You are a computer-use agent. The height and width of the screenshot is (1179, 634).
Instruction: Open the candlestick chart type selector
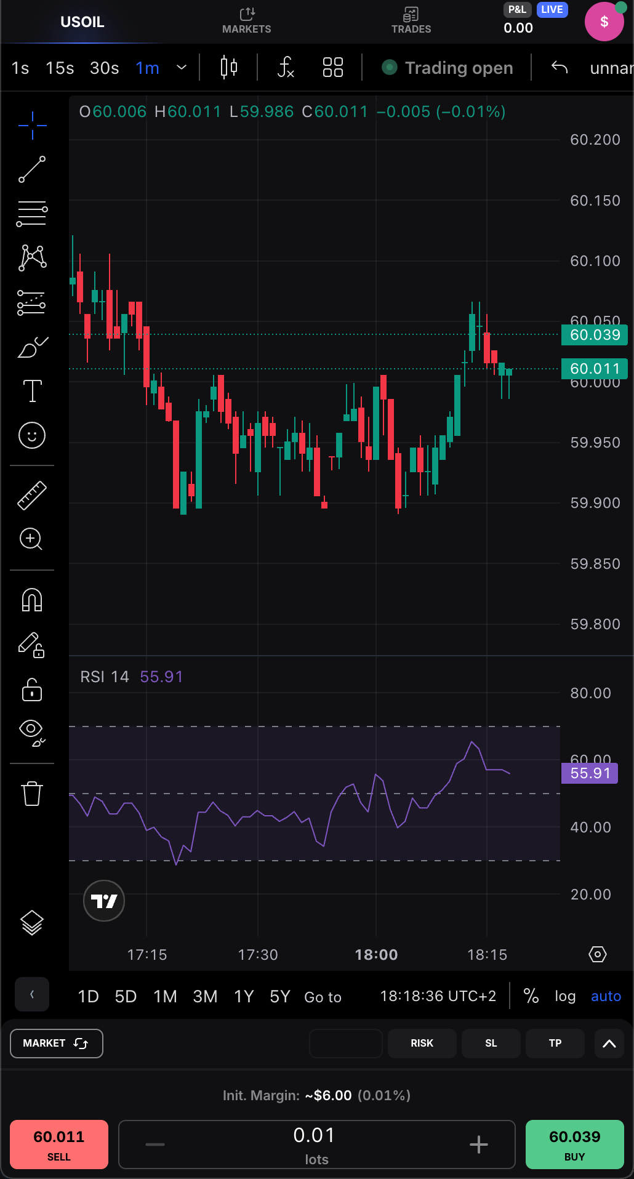click(229, 67)
